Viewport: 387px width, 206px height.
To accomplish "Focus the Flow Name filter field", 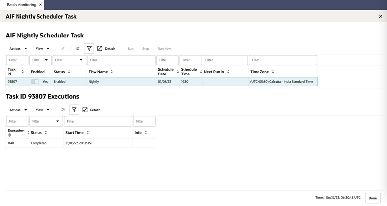I will pos(121,60).
